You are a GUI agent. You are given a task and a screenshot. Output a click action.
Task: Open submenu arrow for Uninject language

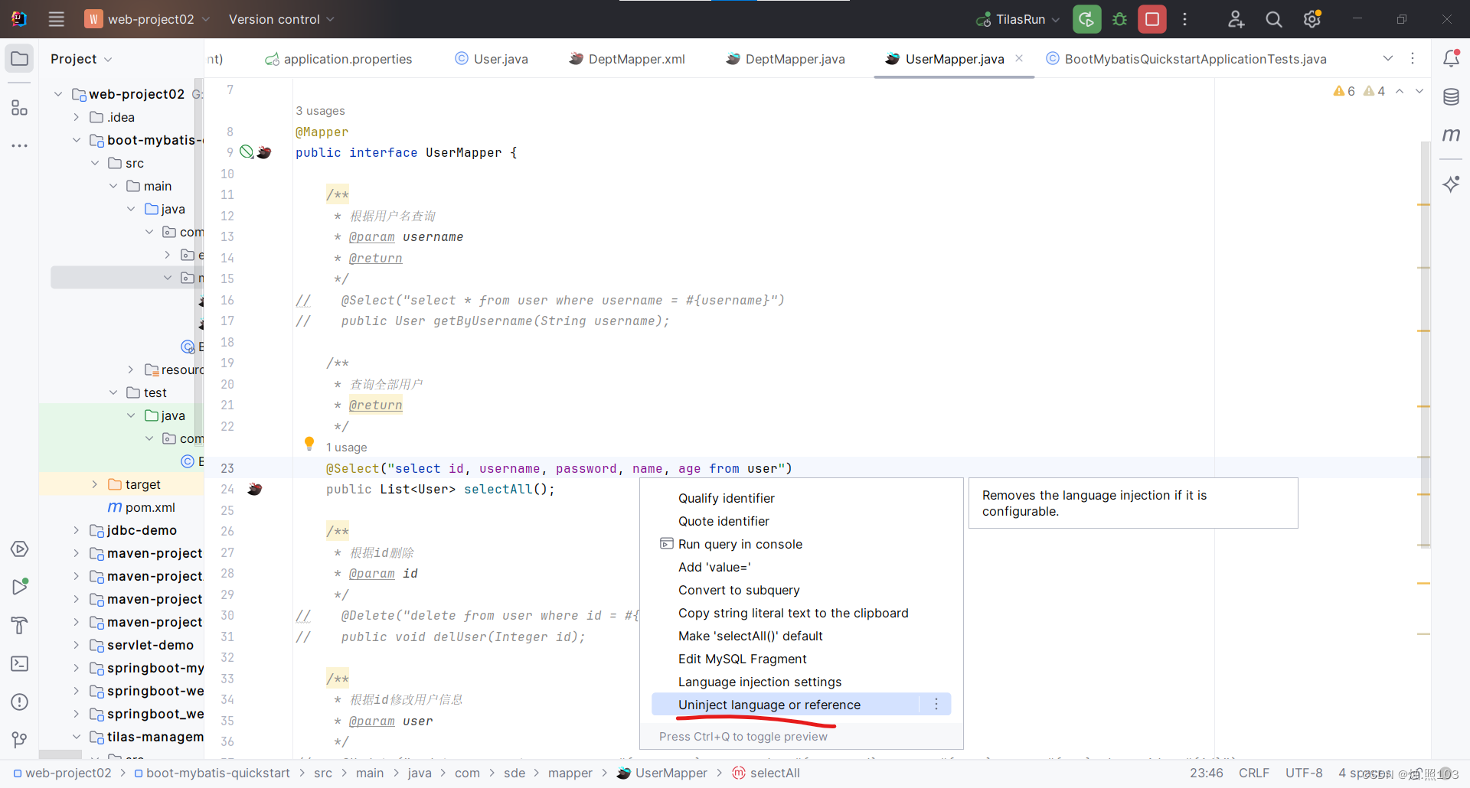(x=936, y=705)
